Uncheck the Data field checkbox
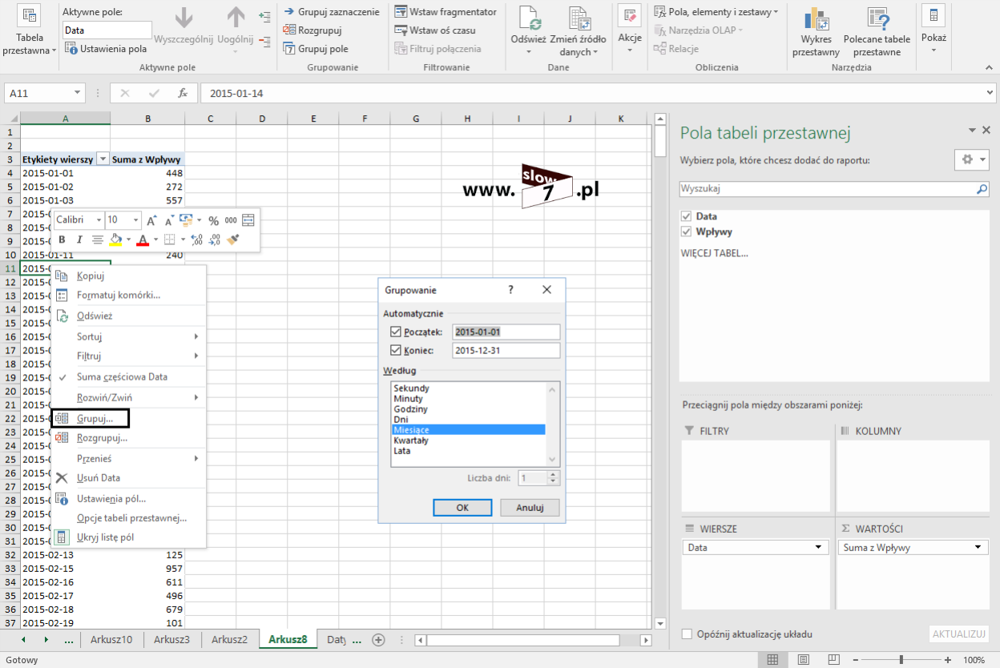1000x668 pixels. point(685,216)
